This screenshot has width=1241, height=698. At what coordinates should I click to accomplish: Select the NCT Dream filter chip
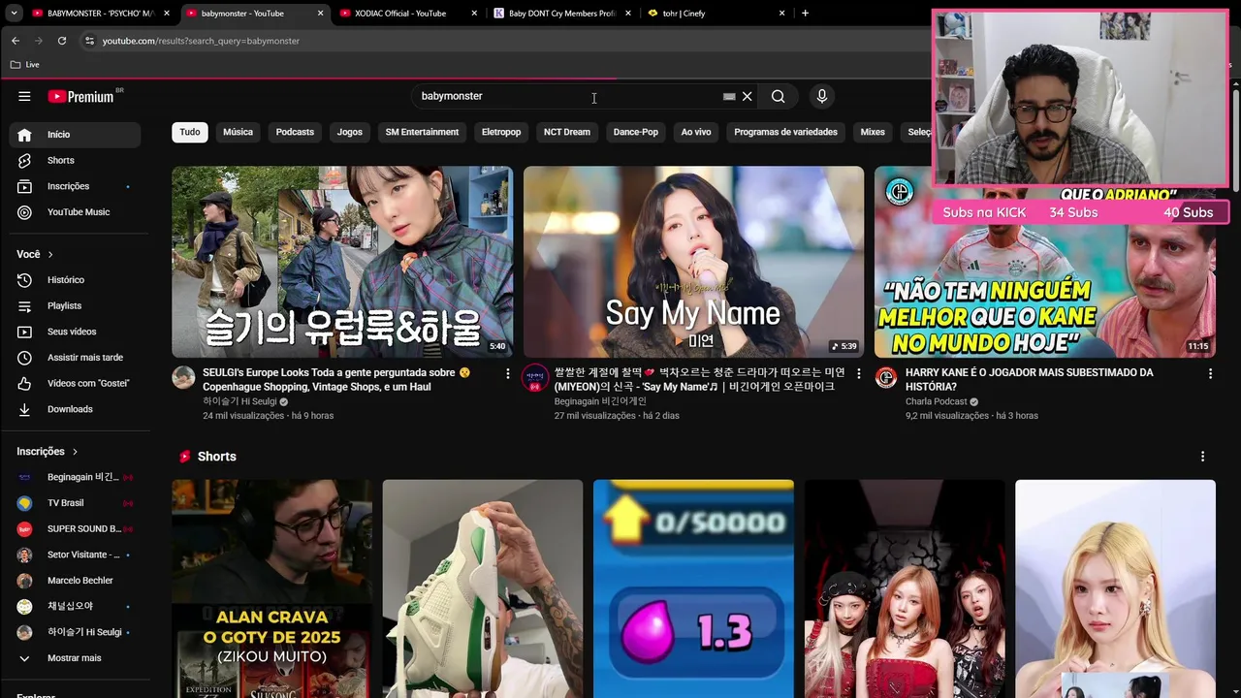(x=567, y=132)
